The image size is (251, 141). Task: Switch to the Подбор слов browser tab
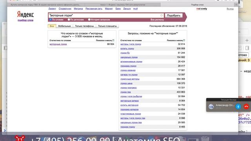pyautogui.click(x=197, y=5)
